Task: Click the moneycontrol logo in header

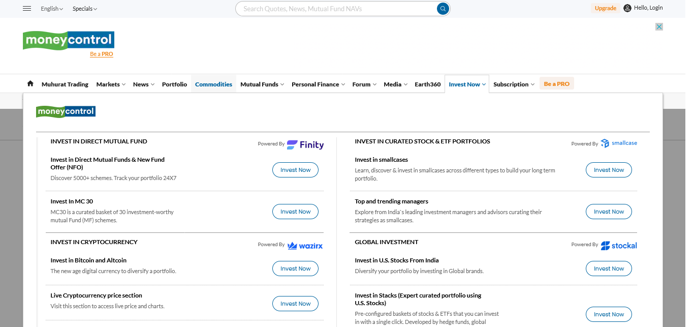Action: click(69, 40)
